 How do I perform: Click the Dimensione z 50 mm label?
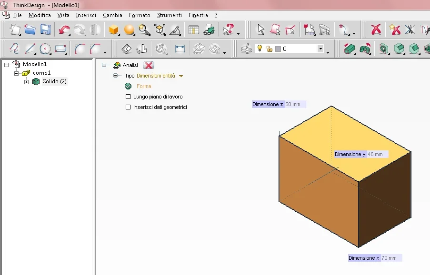[x=279, y=104]
